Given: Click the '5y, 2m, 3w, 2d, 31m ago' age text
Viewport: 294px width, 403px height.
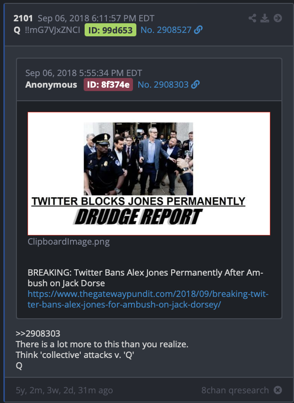Looking at the screenshot, I should [x=64, y=390].
